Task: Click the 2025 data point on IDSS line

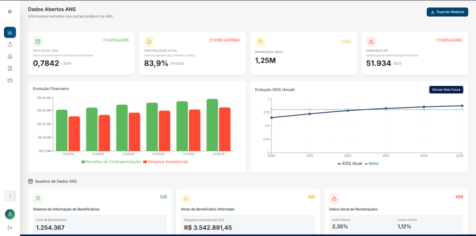Action: [x=462, y=106]
